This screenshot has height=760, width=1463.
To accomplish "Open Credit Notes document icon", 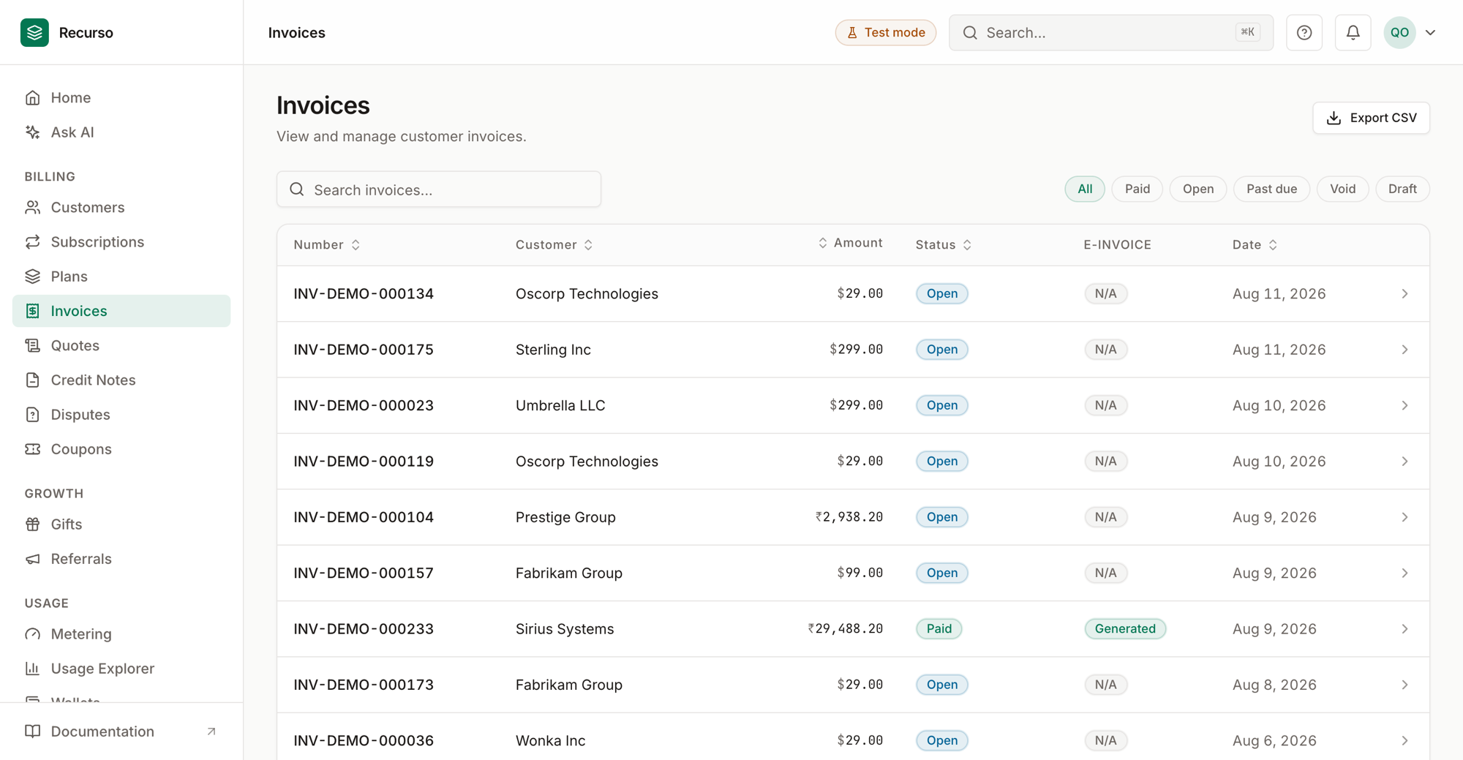I will tap(32, 380).
